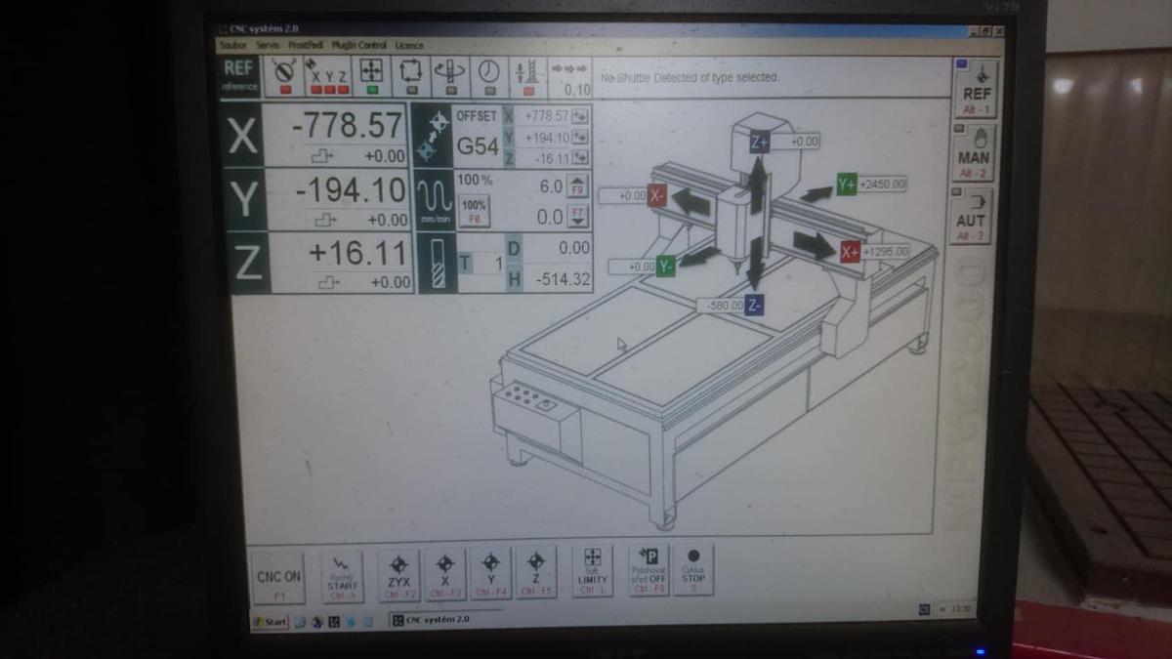Click the shuttle status message text
Viewport: 1172px width, 659px height.
[689, 76]
